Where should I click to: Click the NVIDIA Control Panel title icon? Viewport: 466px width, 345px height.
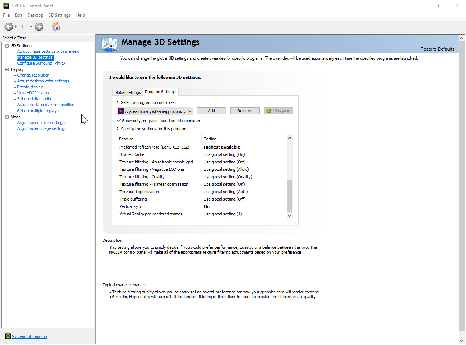[x=6, y=6]
